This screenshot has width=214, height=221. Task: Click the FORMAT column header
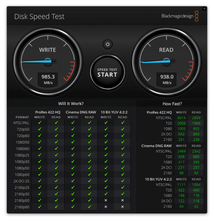(22, 117)
